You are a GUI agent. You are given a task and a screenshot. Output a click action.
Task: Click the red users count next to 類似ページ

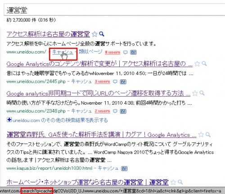click(x=112, y=52)
